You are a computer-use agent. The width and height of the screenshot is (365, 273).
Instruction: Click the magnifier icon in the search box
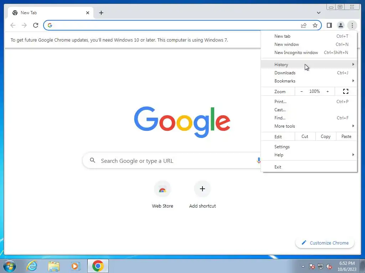(x=92, y=160)
